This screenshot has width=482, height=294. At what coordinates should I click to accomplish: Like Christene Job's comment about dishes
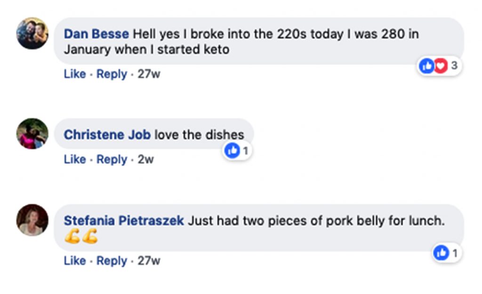tap(74, 160)
